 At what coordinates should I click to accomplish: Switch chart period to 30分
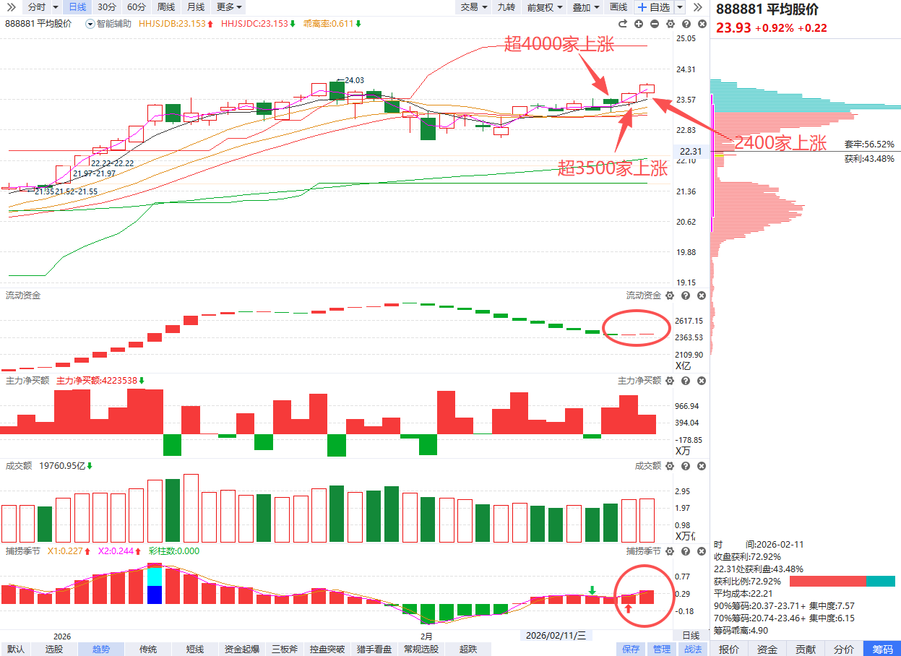coord(106,7)
